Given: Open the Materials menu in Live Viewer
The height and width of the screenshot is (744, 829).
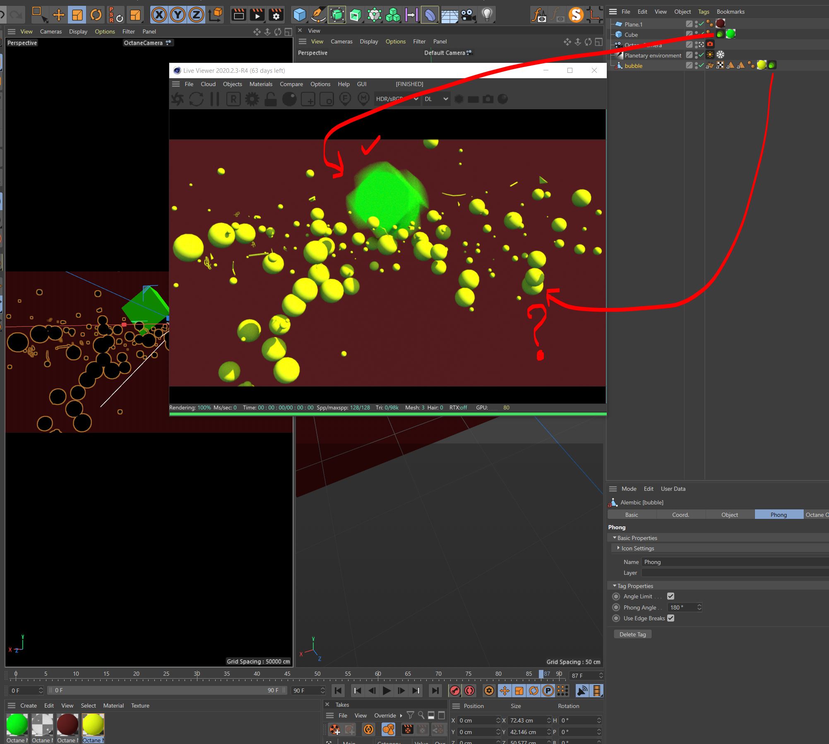Looking at the screenshot, I should [261, 84].
